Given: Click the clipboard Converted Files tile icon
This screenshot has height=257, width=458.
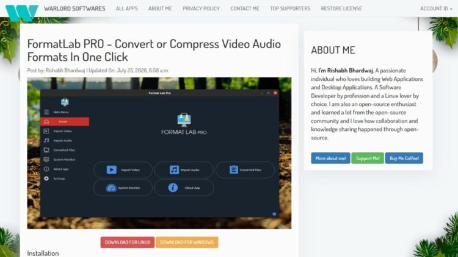Looking at the screenshot, I should tap(234, 169).
